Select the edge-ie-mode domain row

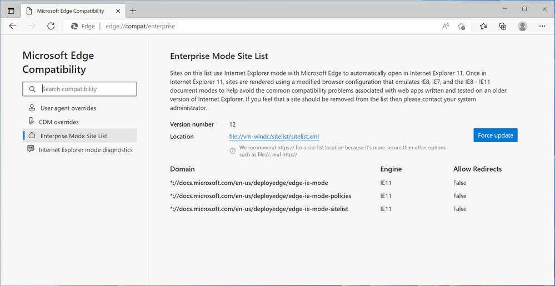pos(249,183)
